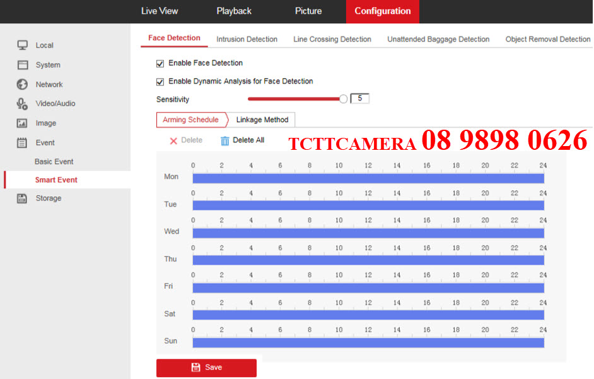Screen dimensions: 594x379
Task: Click the Network globe icon
Action: point(23,84)
